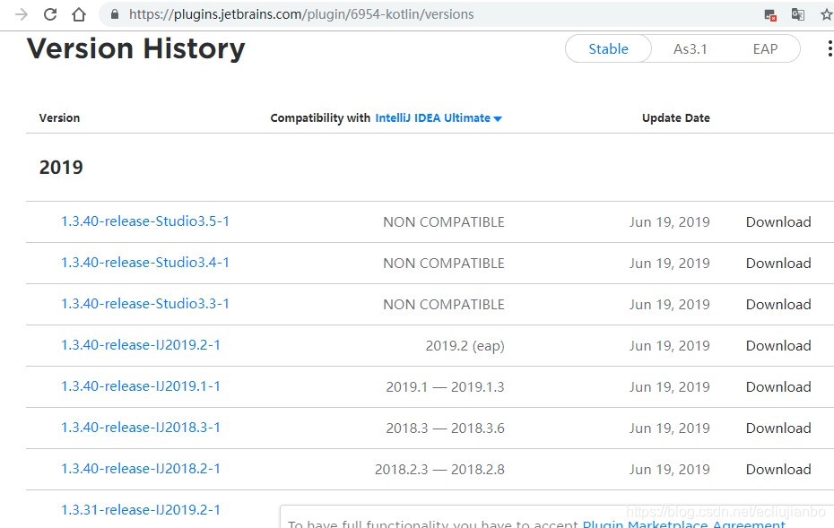Viewport: 834px width, 528px height.
Task: Bookmark this page with star icon
Action: pos(827,14)
